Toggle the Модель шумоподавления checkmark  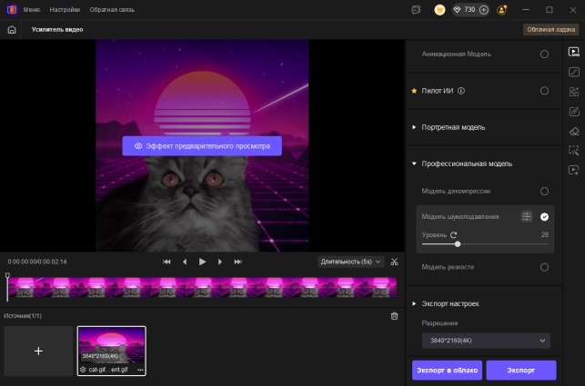point(544,217)
